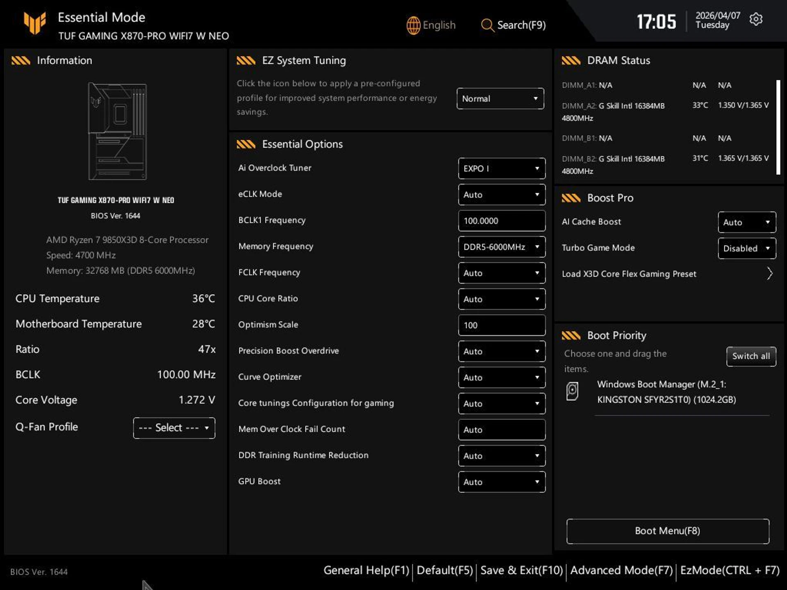The width and height of the screenshot is (787, 590).
Task: Click the motherboard diagram image
Action: 118,131
